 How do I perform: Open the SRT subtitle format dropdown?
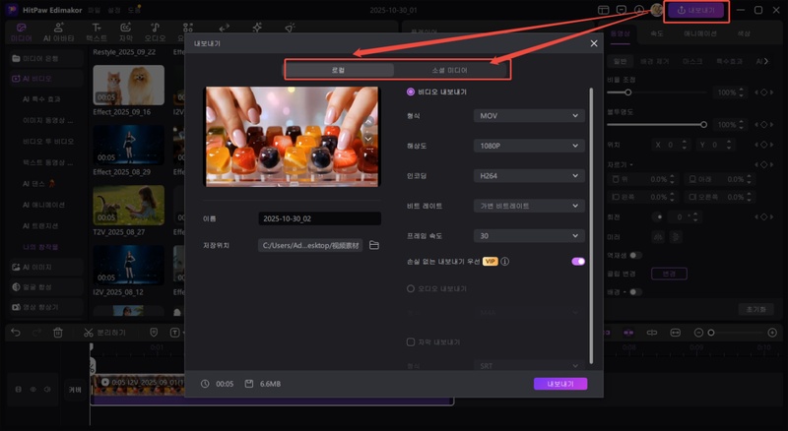pos(529,366)
